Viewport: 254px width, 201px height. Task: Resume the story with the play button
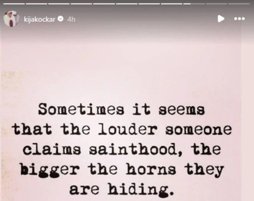[x=221, y=19]
